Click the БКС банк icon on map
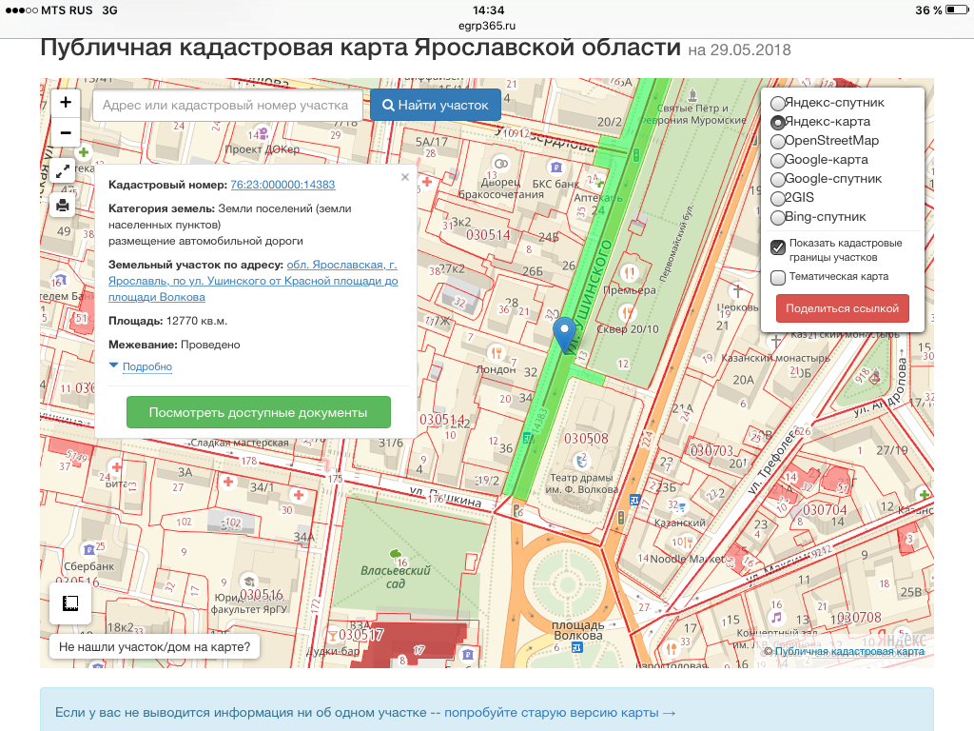Screen dimensions: 974x731 [555, 167]
